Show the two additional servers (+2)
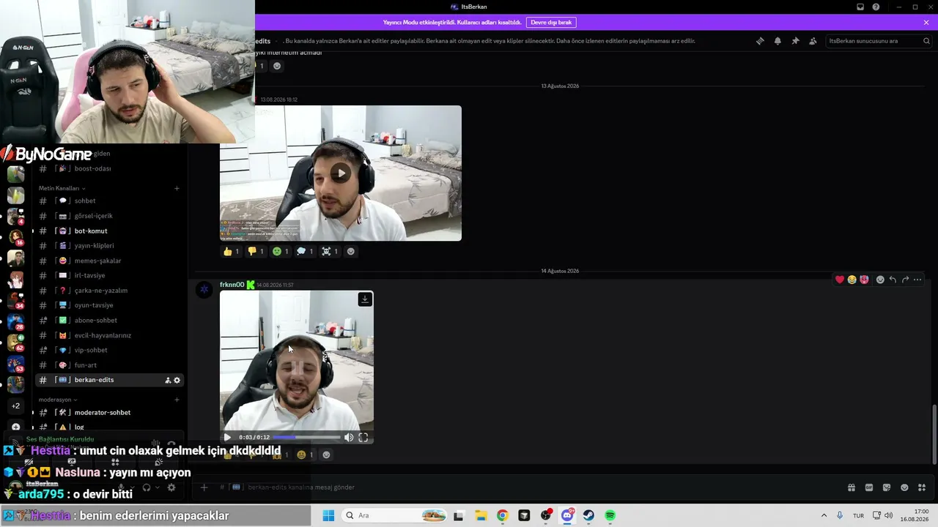938x527 pixels. [15, 405]
